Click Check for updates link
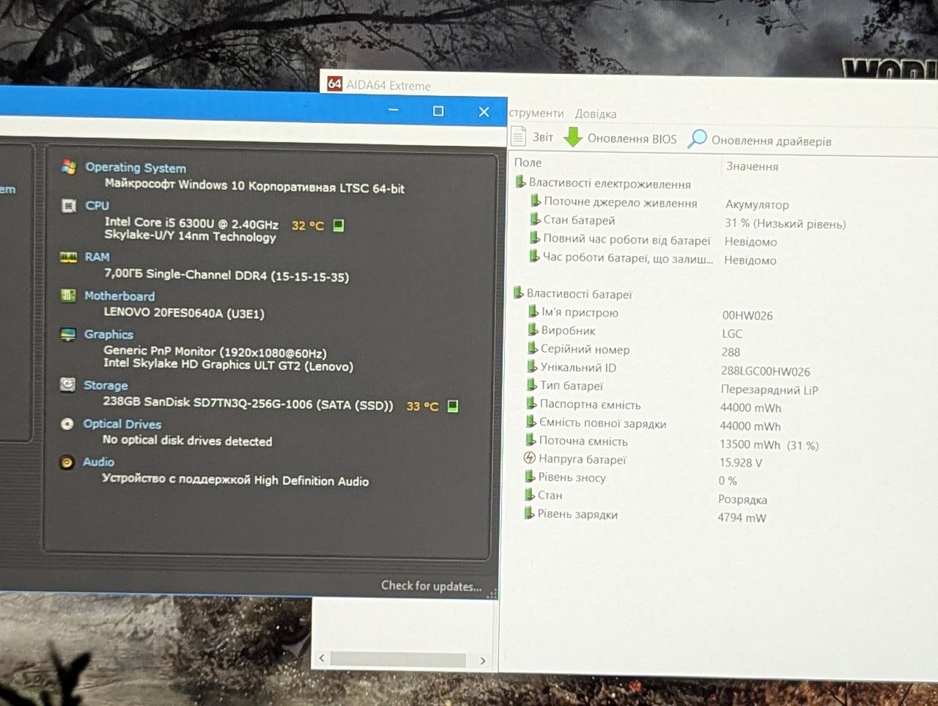This screenshot has height=706, width=938. point(431,586)
